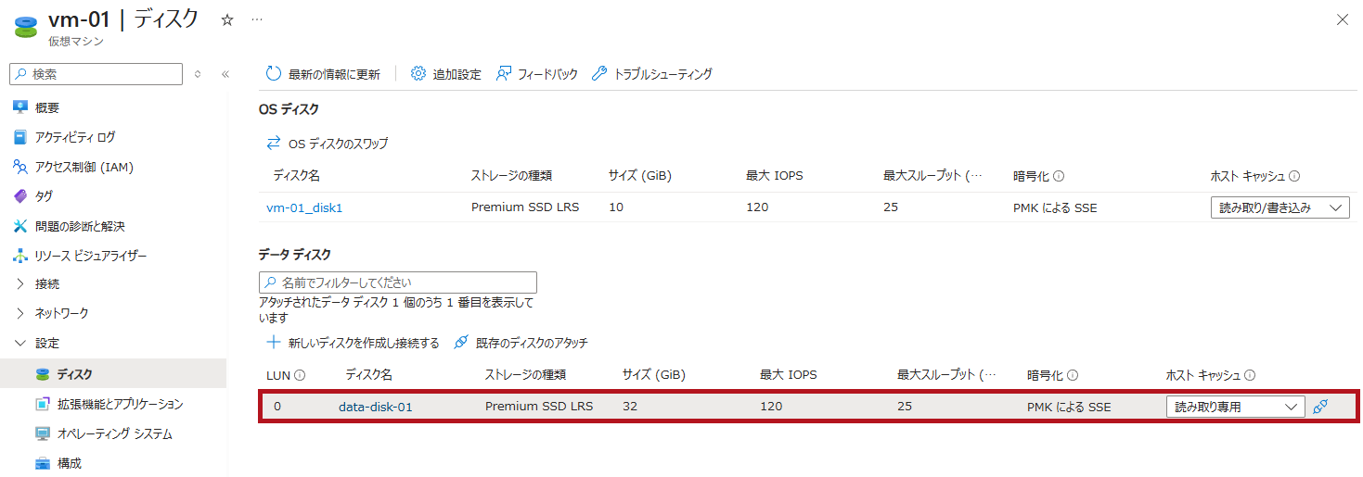Screen dimensions: 1363x477
Task: Expand the ネットワーク section in sidebar
Action: [20, 314]
